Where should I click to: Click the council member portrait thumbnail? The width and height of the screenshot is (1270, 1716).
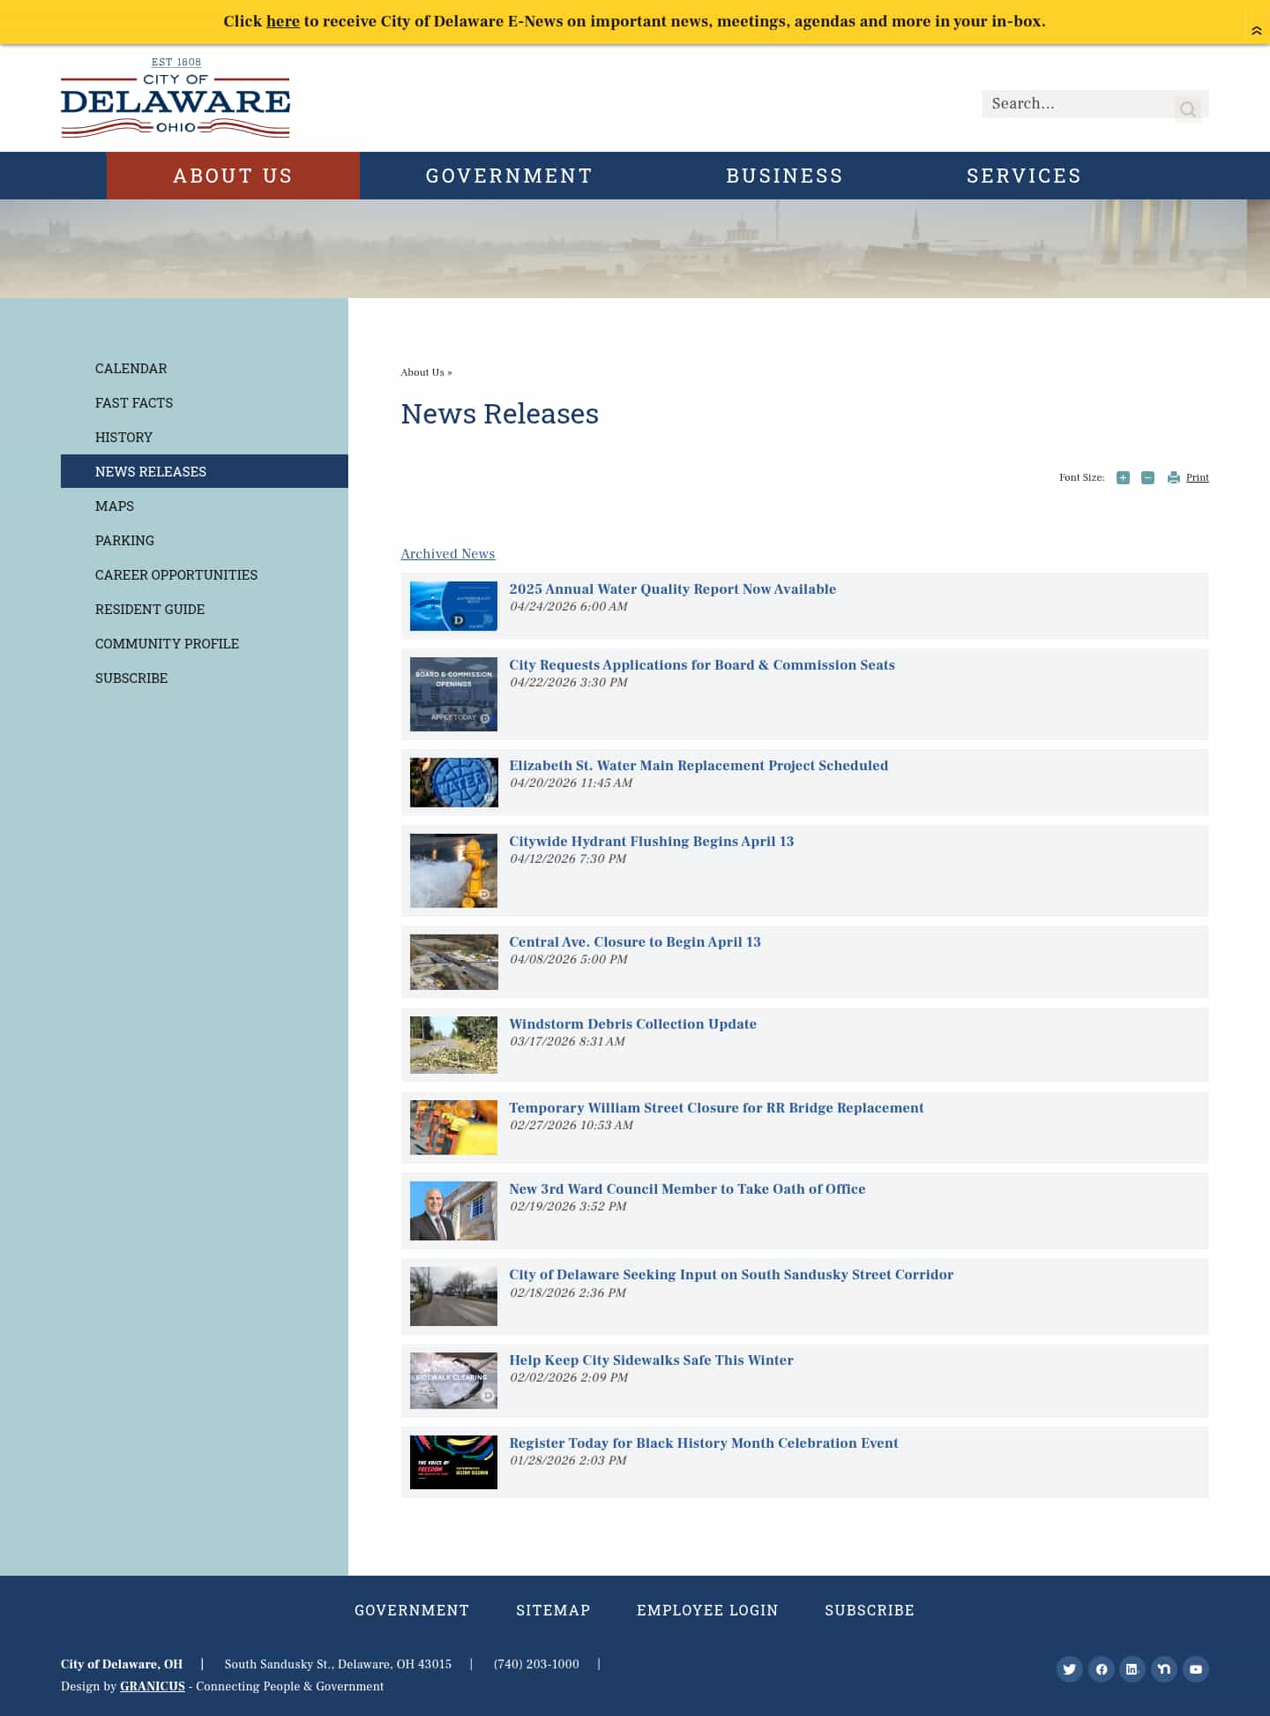(453, 1210)
